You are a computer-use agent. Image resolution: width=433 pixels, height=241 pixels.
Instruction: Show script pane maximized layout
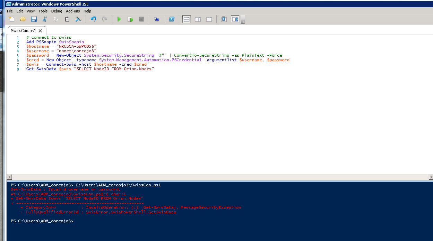[x=209, y=19]
